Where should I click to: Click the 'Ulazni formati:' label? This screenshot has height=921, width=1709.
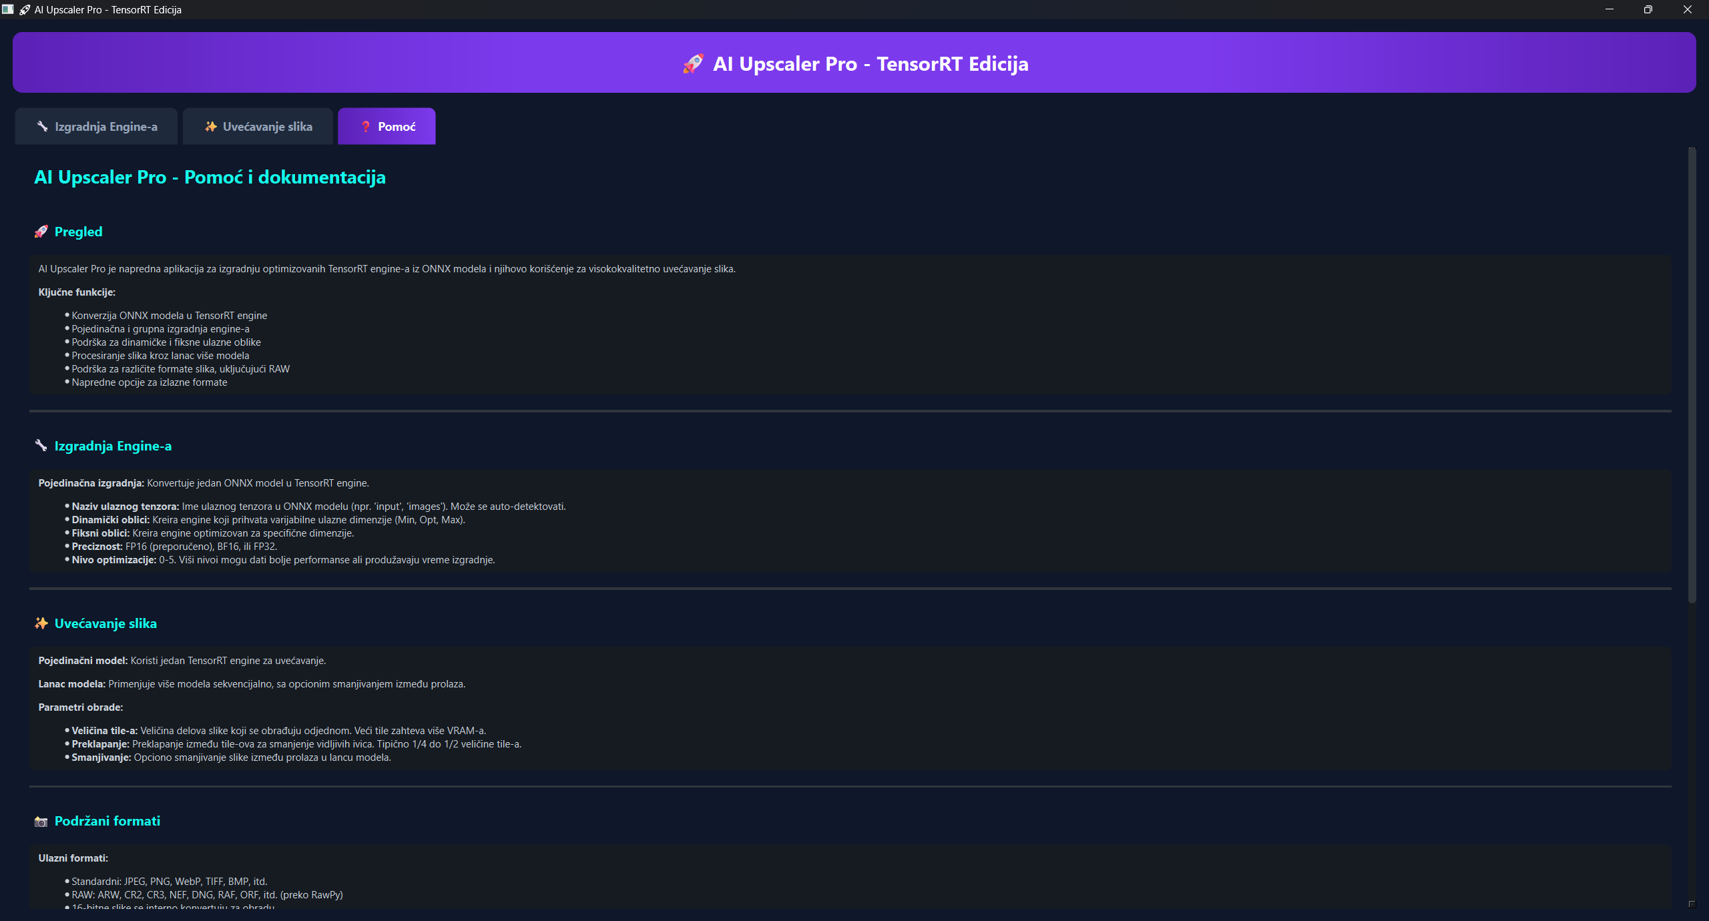pos(73,858)
